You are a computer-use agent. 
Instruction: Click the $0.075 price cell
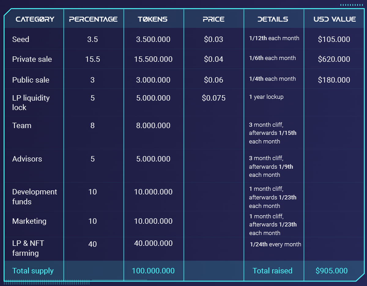click(x=213, y=98)
